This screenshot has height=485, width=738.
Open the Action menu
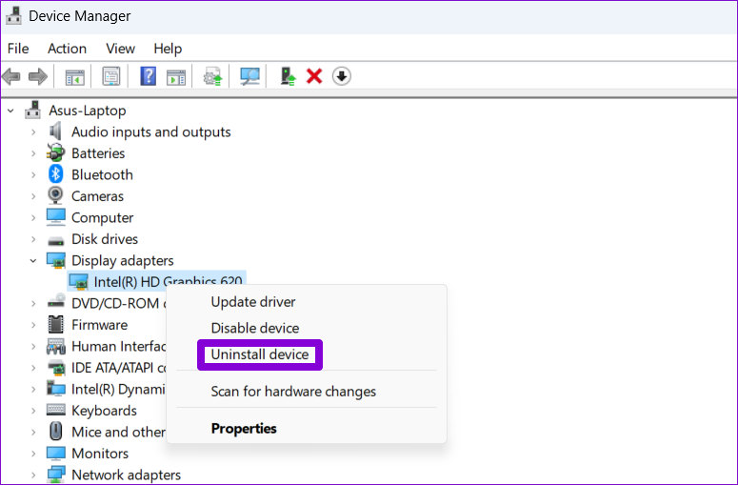67,49
